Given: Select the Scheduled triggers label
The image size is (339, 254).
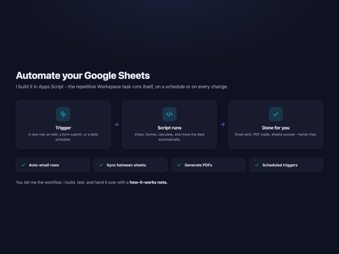Looking at the screenshot, I should 280,165.
